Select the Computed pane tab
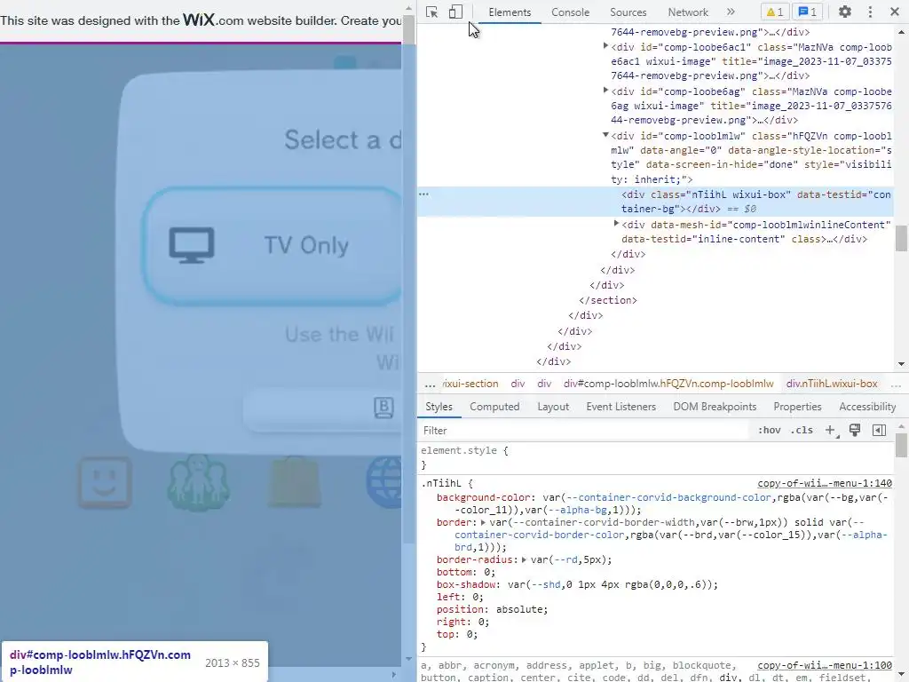This screenshot has width=909, height=682. tap(494, 407)
